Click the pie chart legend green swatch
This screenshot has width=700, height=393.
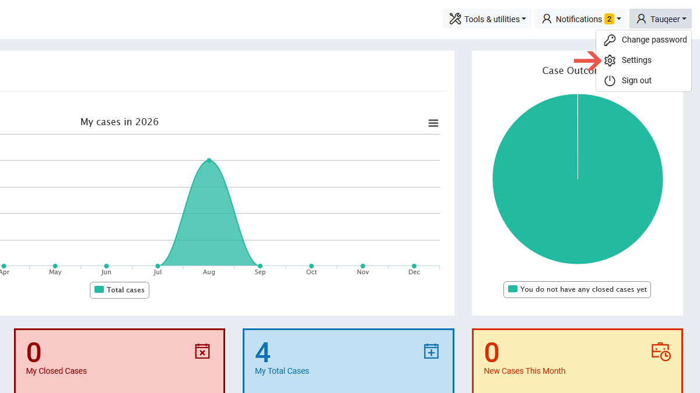pos(513,289)
